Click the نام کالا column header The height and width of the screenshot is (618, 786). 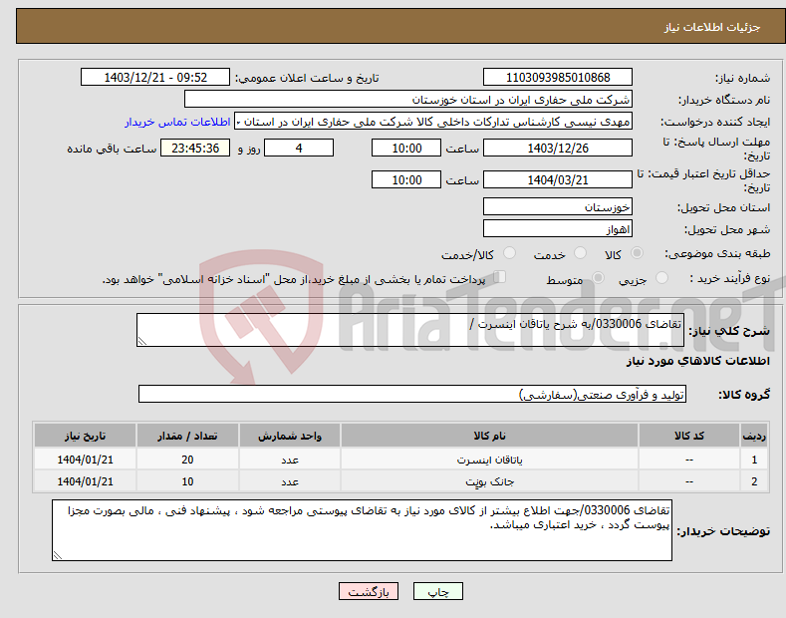(x=489, y=436)
